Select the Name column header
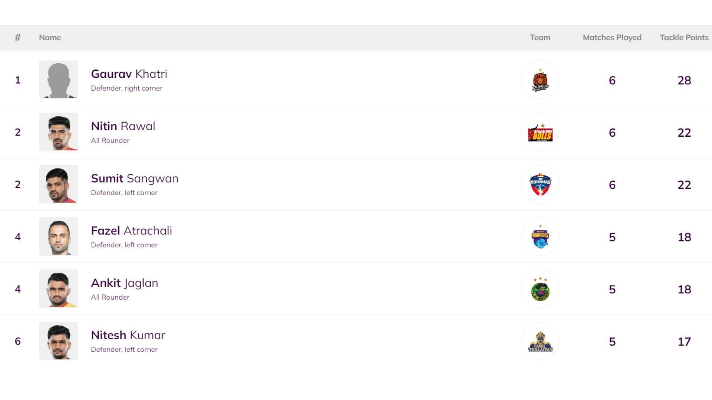 click(x=50, y=38)
